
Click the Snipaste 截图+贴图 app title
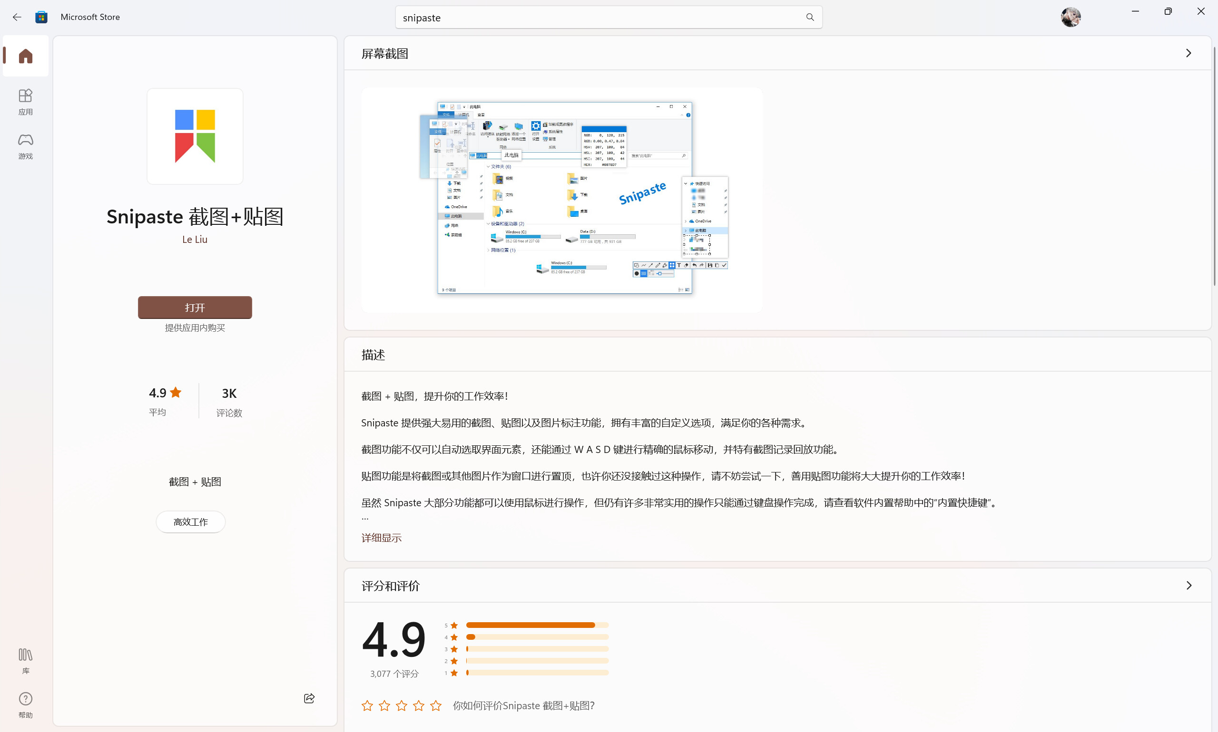coord(195,217)
